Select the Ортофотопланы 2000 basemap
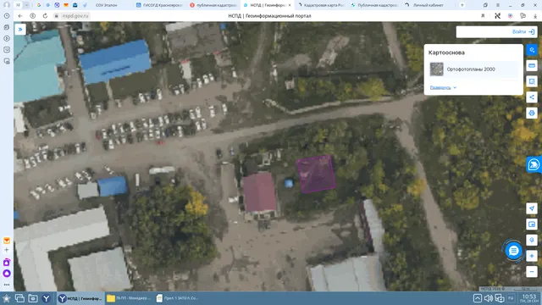The width and height of the screenshot is (542, 305). [473, 69]
